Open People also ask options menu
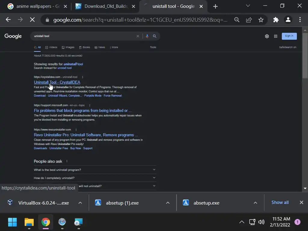 pyautogui.click(x=67, y=161)
